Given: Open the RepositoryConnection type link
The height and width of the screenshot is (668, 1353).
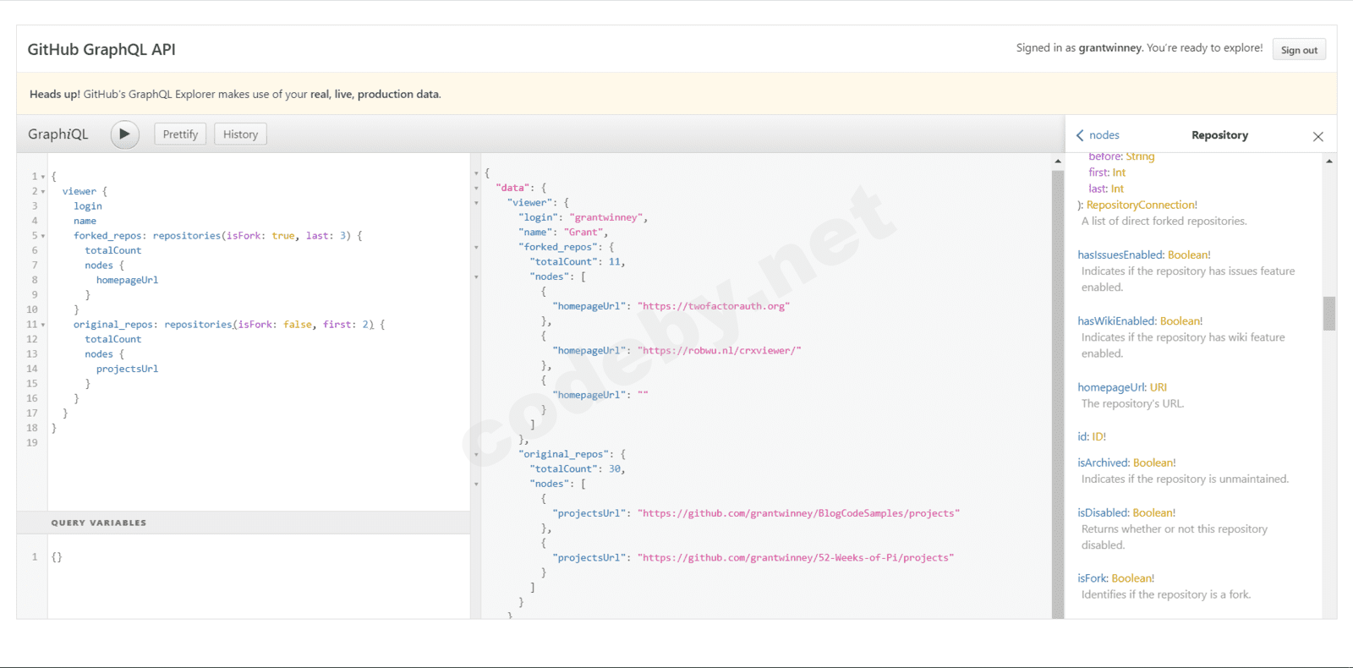Looking at the screenshot, I should (1141, 205).
